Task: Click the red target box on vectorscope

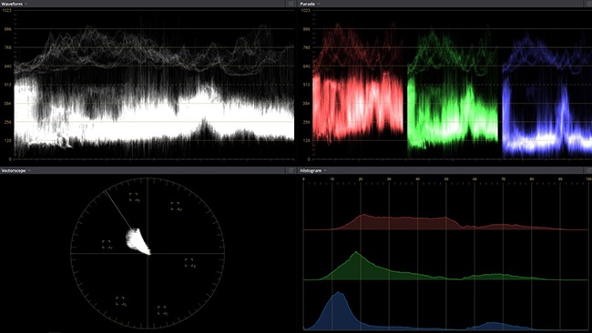Action: (134, 197)
